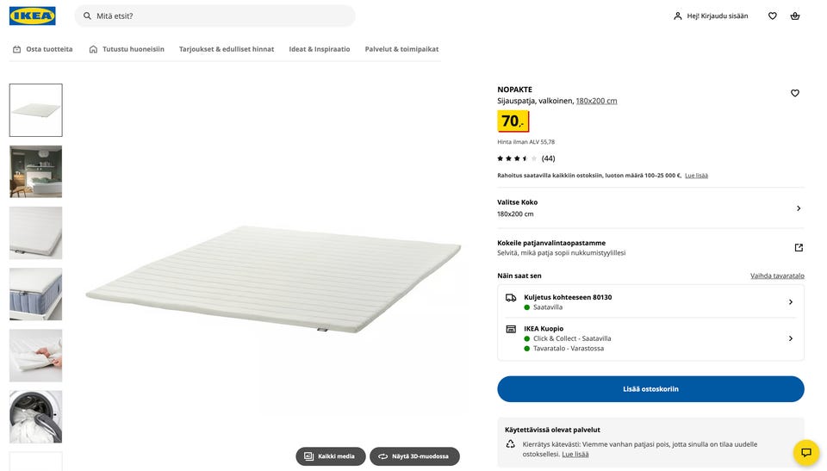827x471 pixels.
Task: Open the chat support bubble
Action: point(806,452)
